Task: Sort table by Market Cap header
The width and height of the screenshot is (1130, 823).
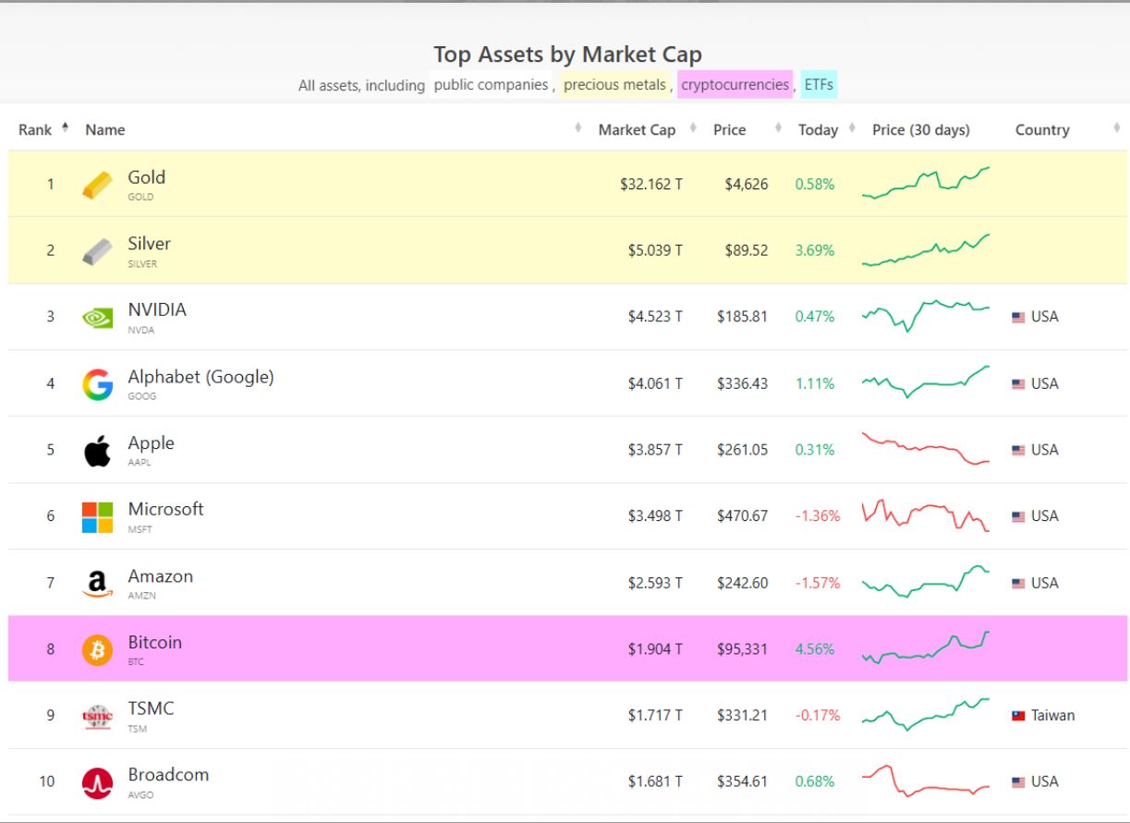Action: pyautogui.click(x=637, y=130)
